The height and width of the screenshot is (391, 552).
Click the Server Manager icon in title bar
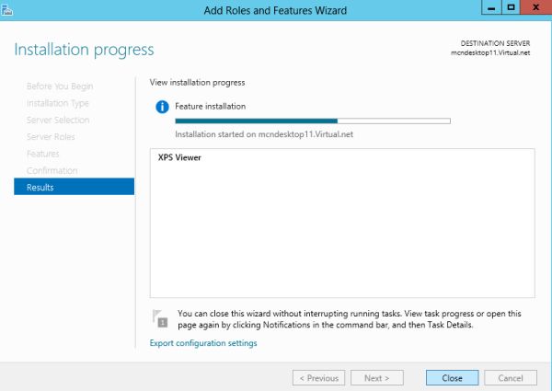pos(6,10)
